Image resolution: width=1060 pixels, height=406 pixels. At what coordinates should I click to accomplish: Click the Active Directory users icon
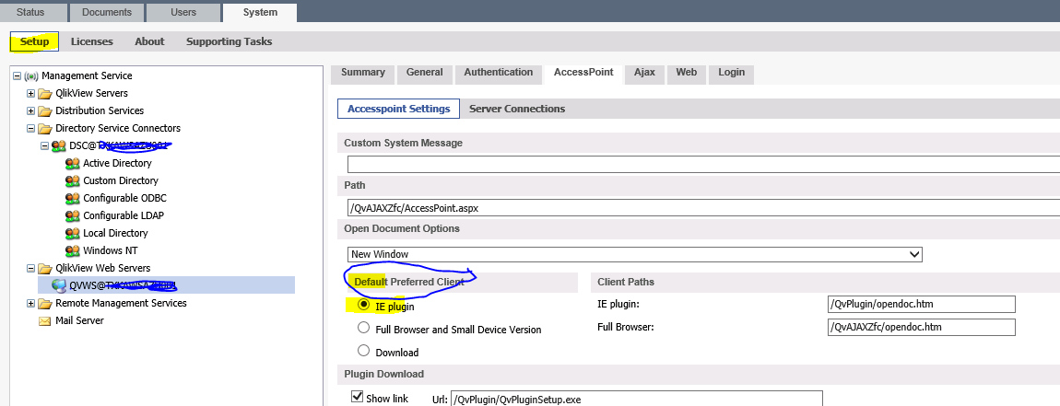click(73, 164)
